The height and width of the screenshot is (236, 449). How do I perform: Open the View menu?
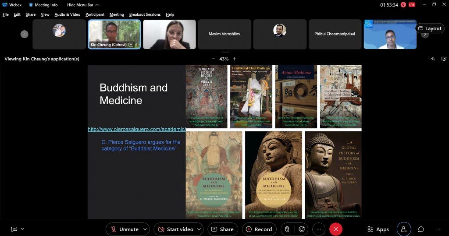click(x=45, y=14)
